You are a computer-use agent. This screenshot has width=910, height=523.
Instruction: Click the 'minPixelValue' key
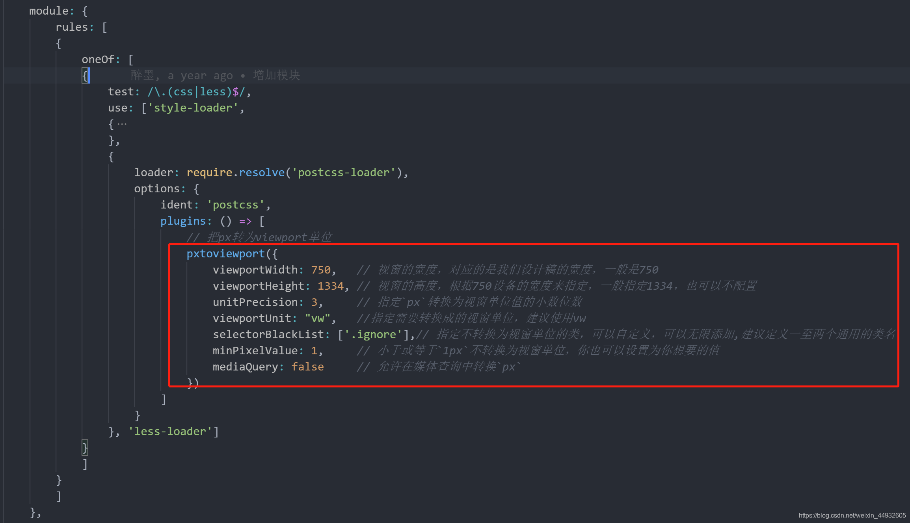255,351
